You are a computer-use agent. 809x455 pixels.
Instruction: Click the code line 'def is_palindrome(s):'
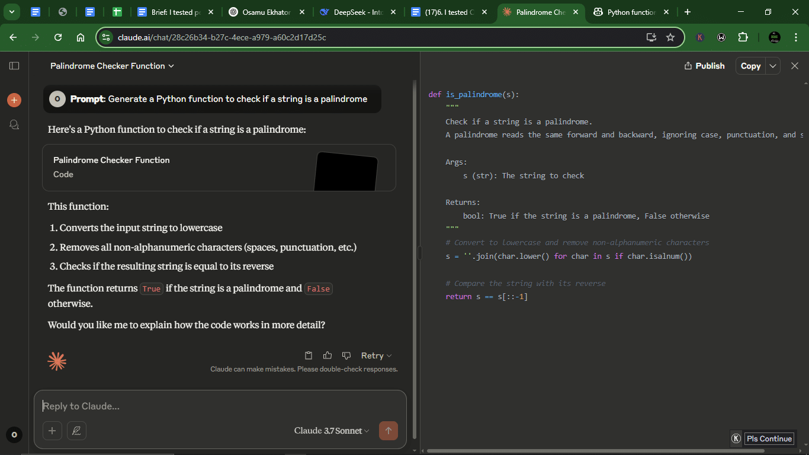(x=473, y=94)
